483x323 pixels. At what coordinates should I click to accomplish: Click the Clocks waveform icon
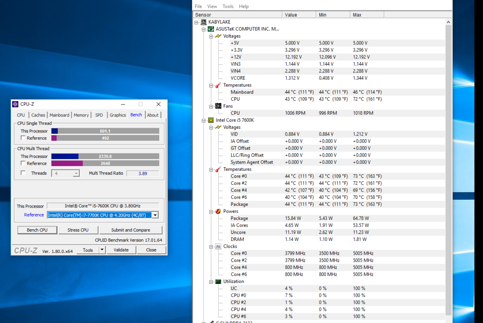[218, 246]
